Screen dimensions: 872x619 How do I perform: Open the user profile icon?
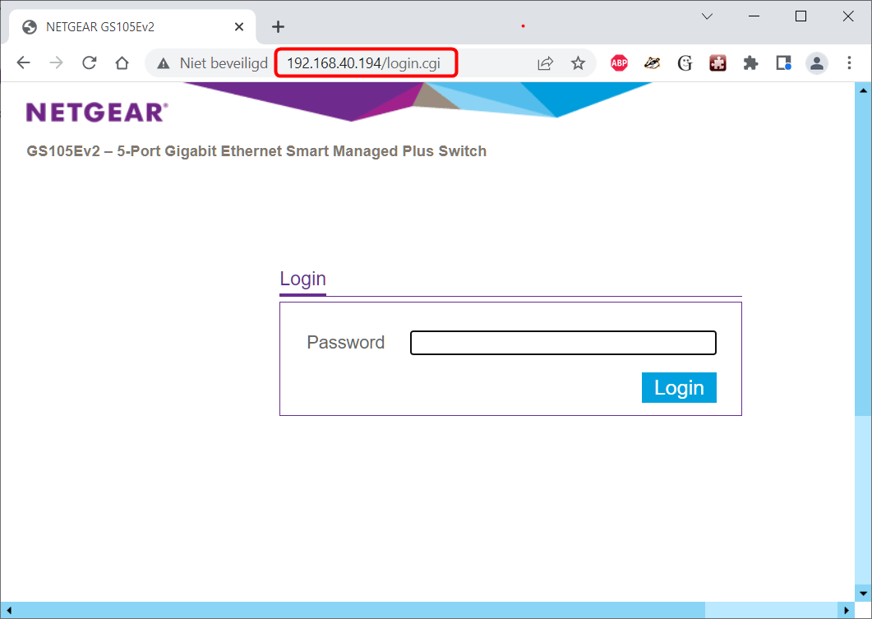point(816,62)
